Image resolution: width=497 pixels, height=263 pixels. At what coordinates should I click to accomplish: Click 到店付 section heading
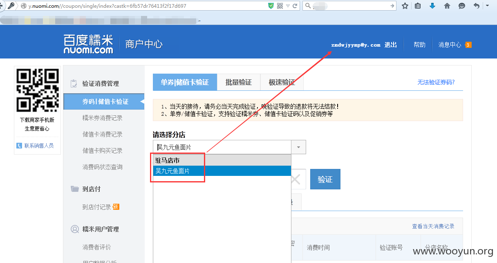[91, 189]
